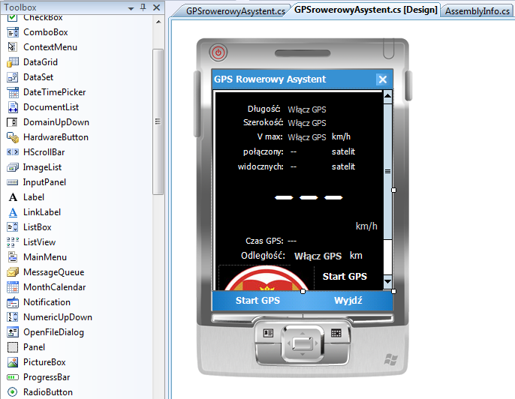This screenshot has width=515, height=399.
Task: Pick the ContextMenu toolbox icon
Action: pyautogui.click(x=13, y=47)
